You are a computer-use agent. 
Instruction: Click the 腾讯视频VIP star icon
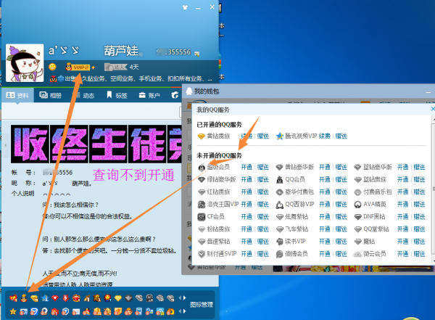[x=280, y=136]
